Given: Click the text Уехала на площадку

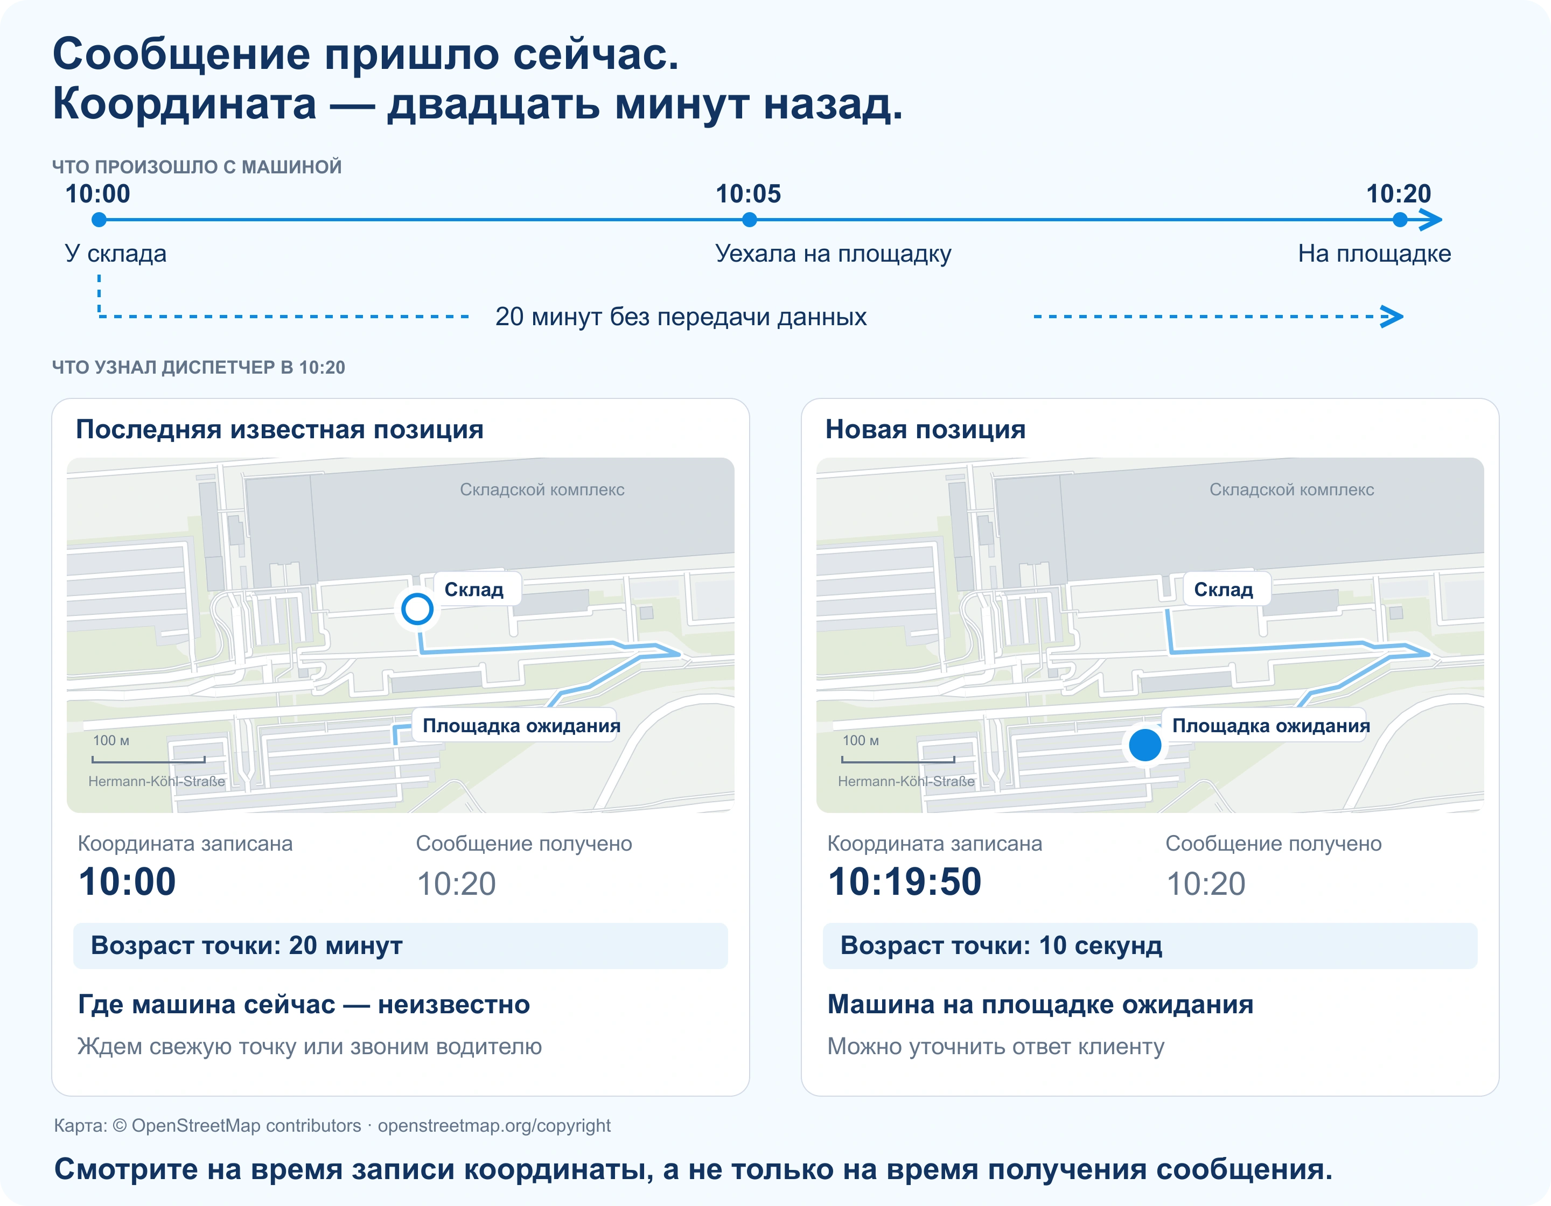Looking at the screenshot, I should (x=833, y=254).
